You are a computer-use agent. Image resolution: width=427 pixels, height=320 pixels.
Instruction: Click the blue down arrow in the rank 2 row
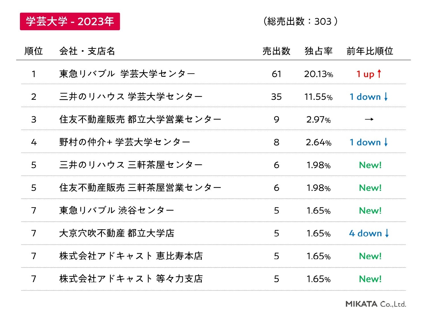[x=386, y=97]
